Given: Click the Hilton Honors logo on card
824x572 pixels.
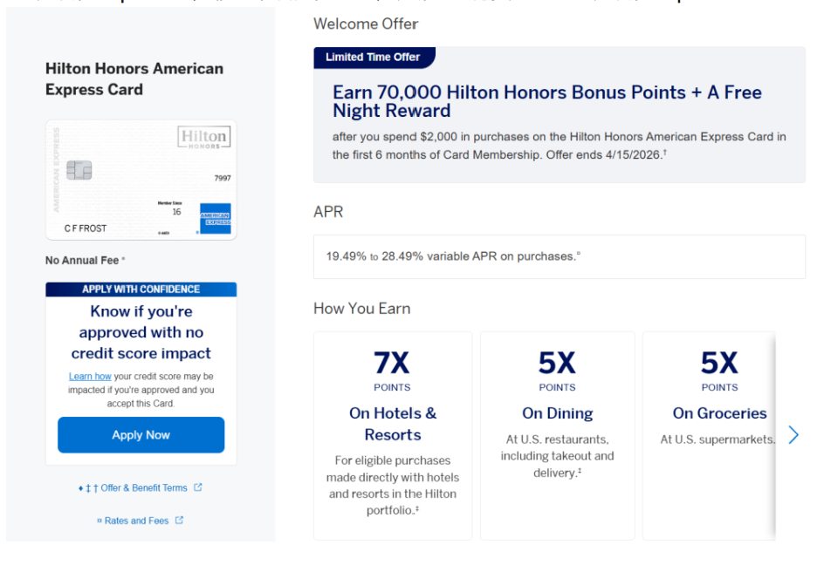Looking at the screenshot, I should 203,138.
